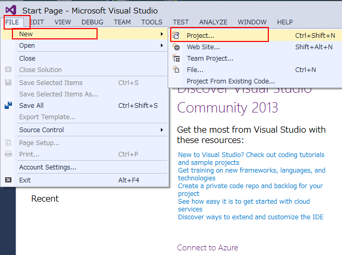Image resolution: width=342 pixels, height=255 pixels.
Task: Click the new Project icon in submenu
Action: [176, 35]
